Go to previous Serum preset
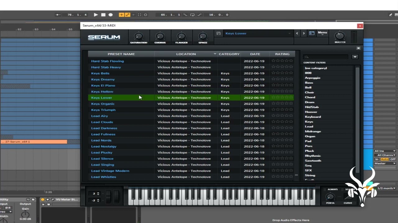This screenshot has height=223, width=398. (x=297, y=33)
